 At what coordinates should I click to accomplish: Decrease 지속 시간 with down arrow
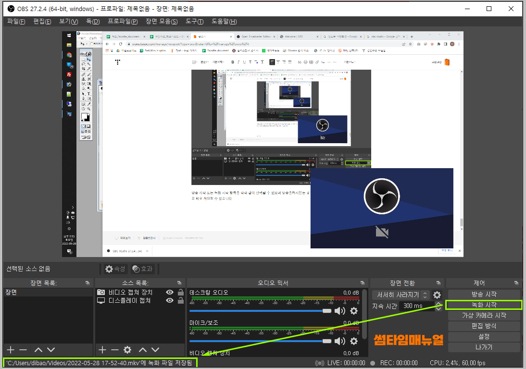click(x=438, y=308)
